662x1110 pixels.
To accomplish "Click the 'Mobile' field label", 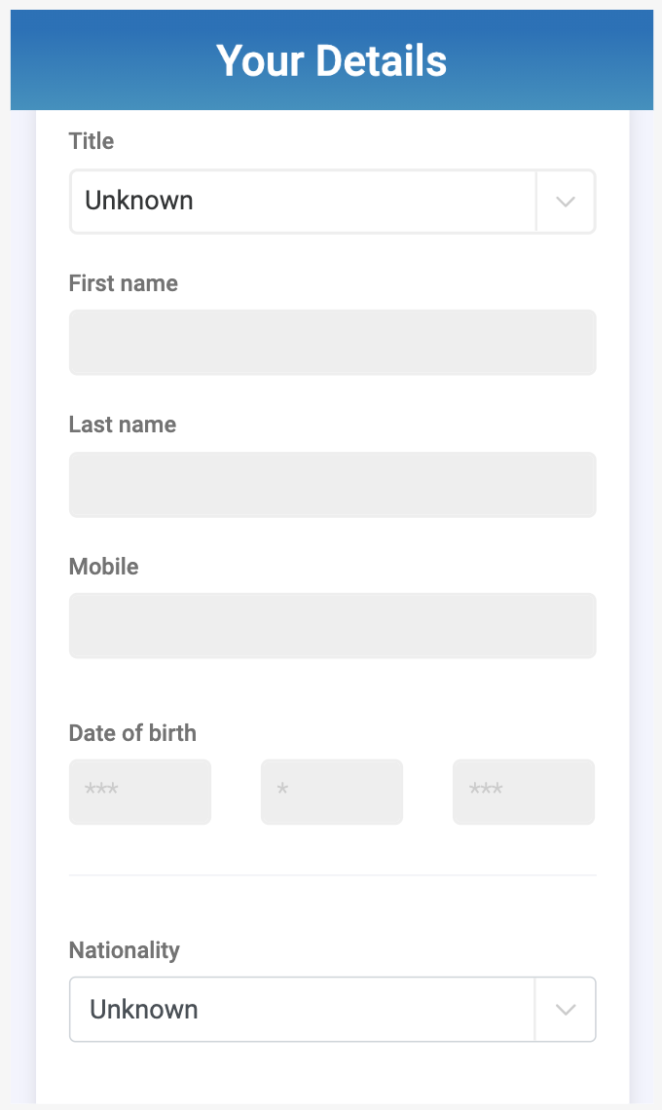I will tap(104, 567).
